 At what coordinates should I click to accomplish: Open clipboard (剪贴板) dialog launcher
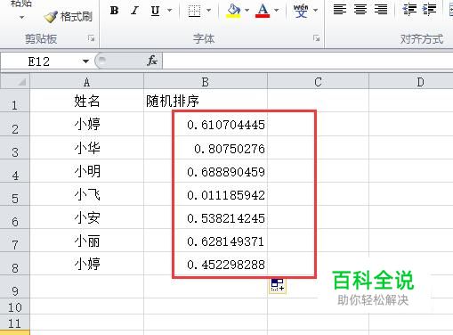91,38
